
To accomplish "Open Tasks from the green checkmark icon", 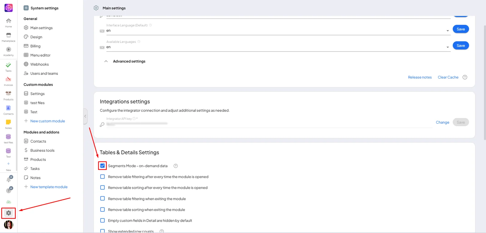I will coord(9,65).
